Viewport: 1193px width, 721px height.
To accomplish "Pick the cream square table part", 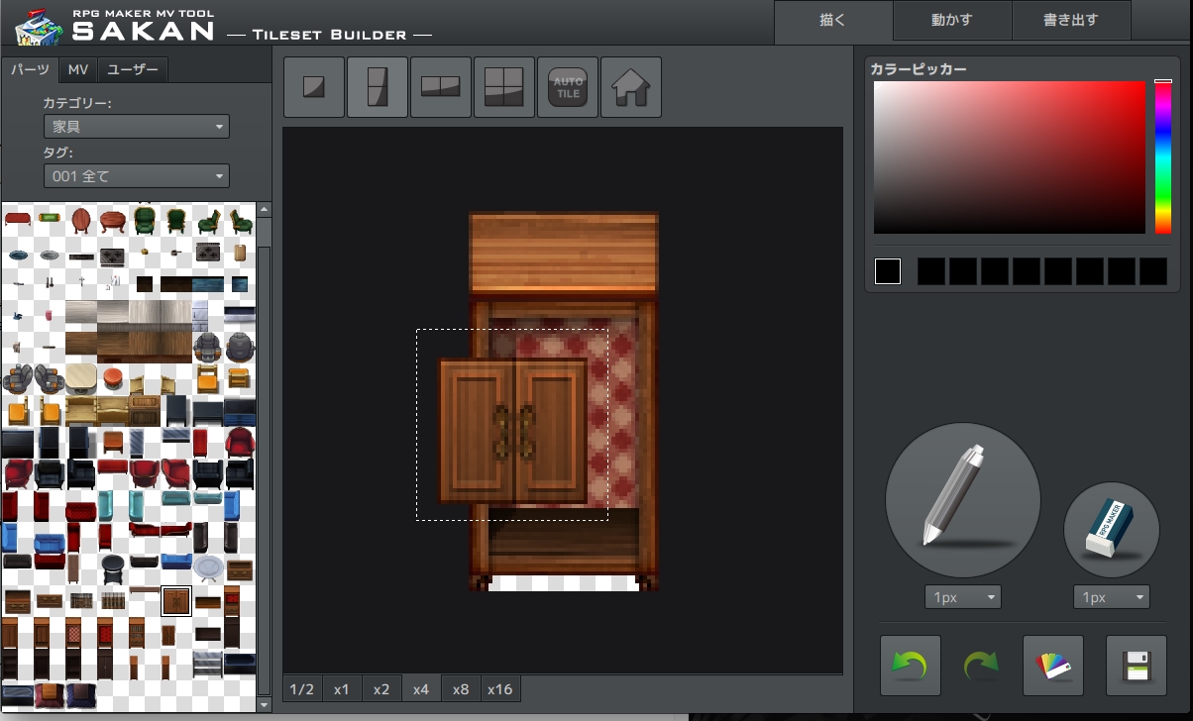I will (x=81, y=378).
